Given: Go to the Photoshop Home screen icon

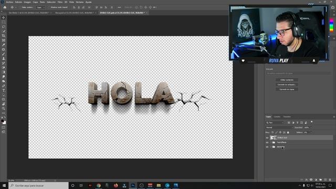Looking at the screenshot, I should click(x=5, y=7).
